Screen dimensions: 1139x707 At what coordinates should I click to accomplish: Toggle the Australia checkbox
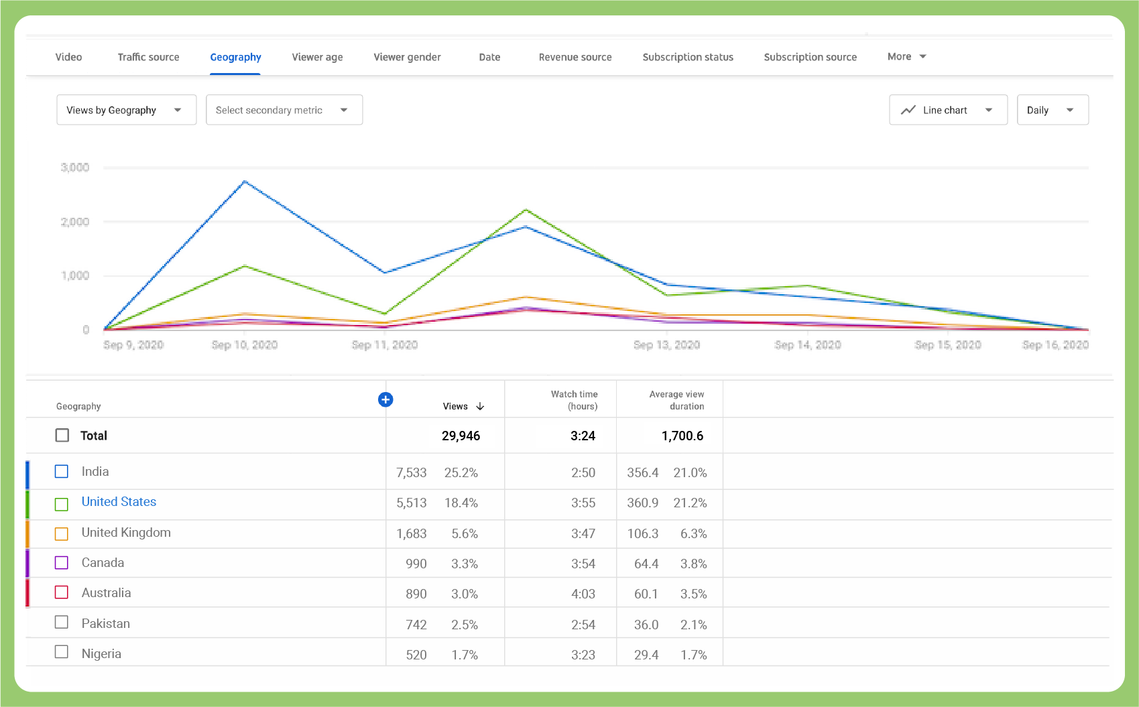[x=62, y=592]
